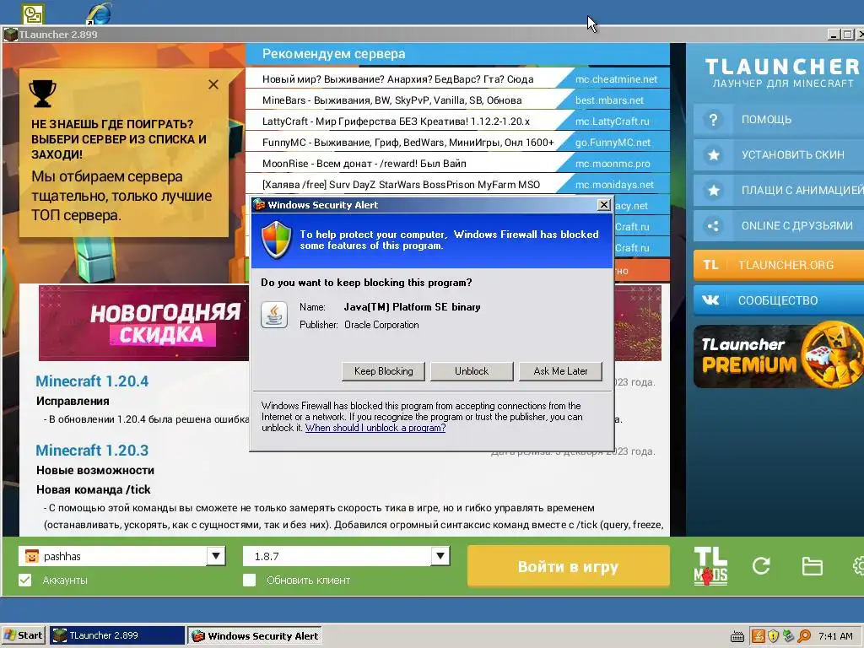864x648 pixels.
Task: Click the orange magnifier tray icon
Action: [x=804, y=636]
